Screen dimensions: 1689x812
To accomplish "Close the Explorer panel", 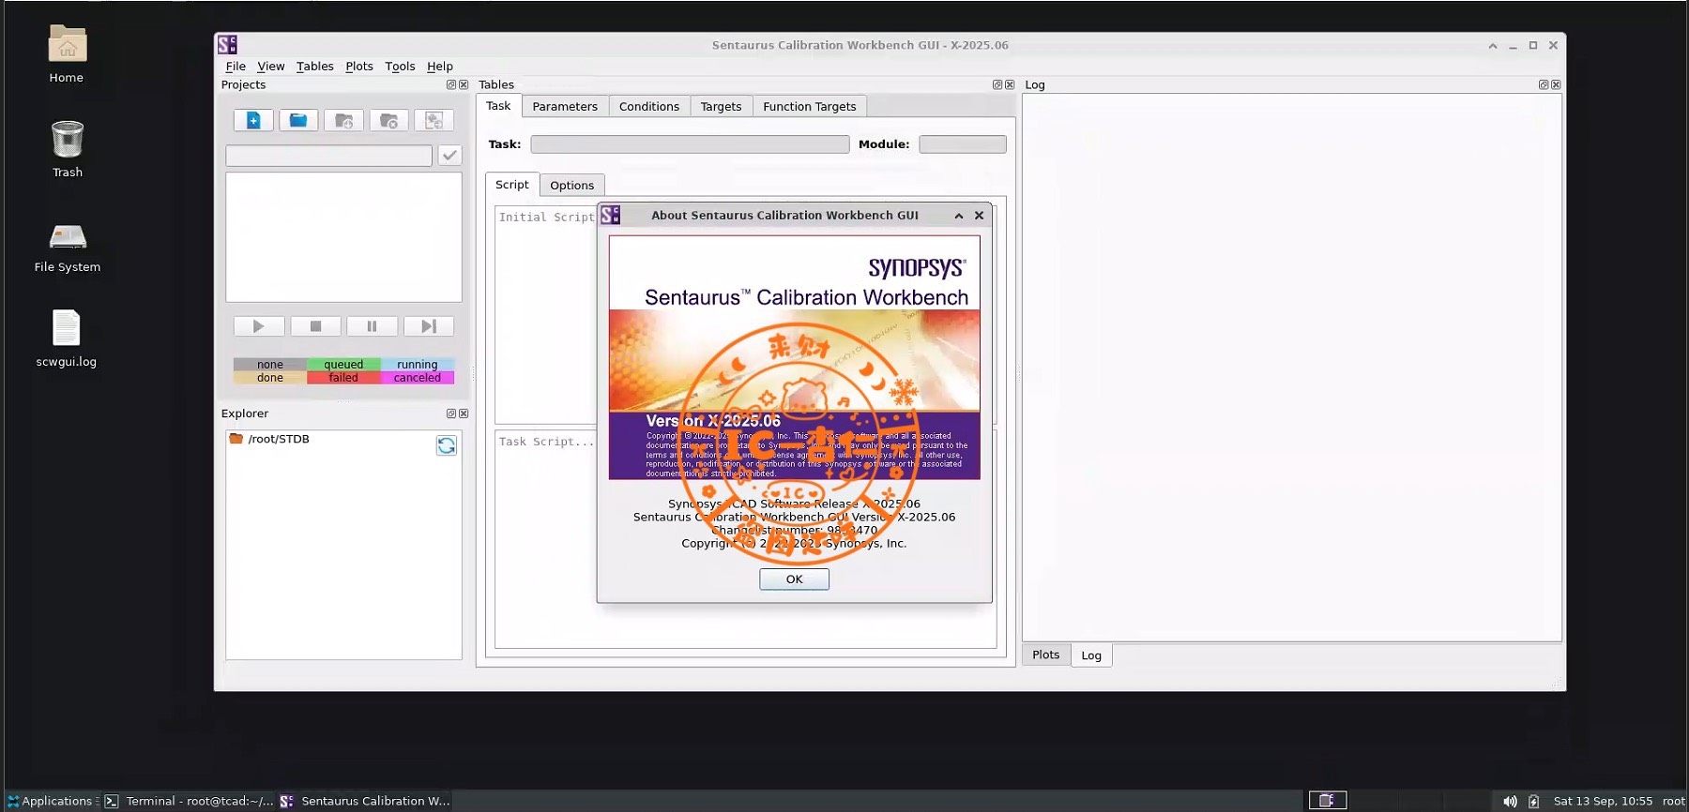I will point(464,414).
